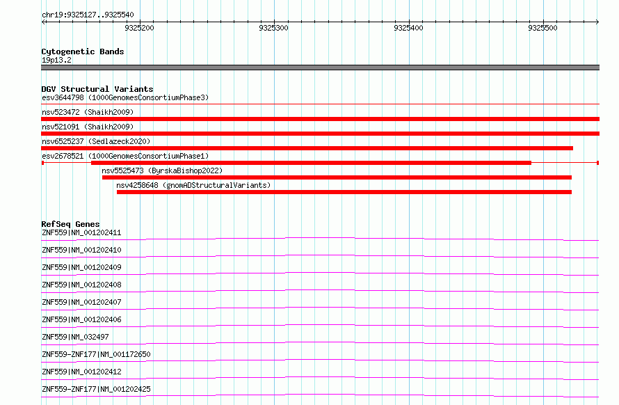Click the gray 19p13.2 cytogenetic band bar
The image size is (619, 405).
tap(320, 67)
